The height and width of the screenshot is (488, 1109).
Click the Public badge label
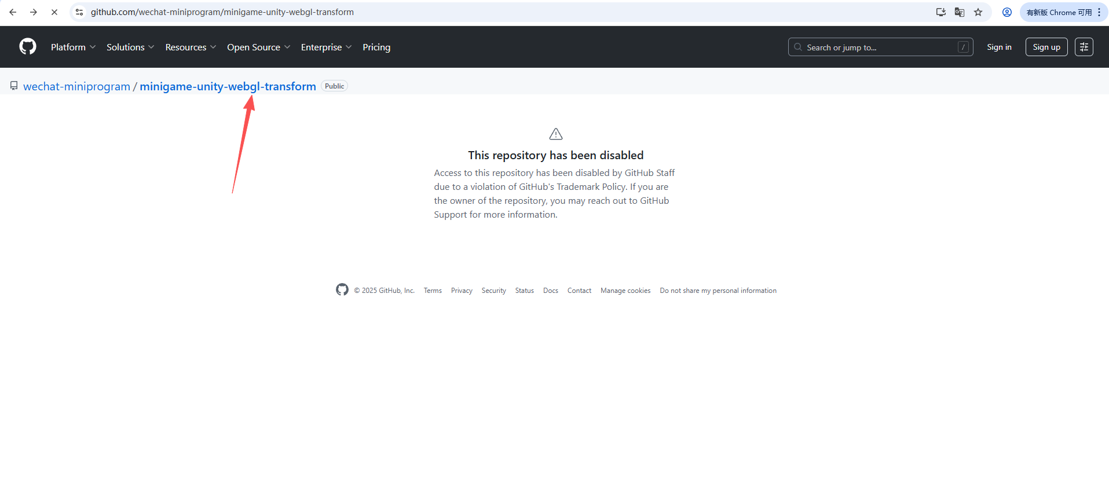pyautogui.click(x=334, y=86)
